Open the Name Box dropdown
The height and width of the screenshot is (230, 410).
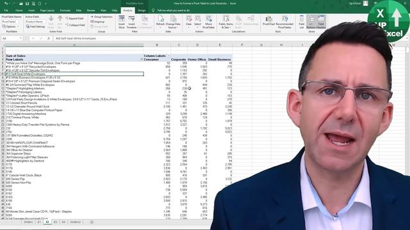tap(20, 38)
